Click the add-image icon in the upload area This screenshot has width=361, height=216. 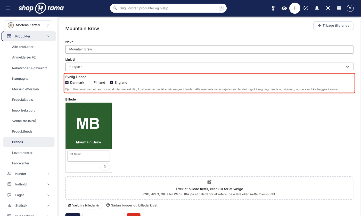[209, 182]
